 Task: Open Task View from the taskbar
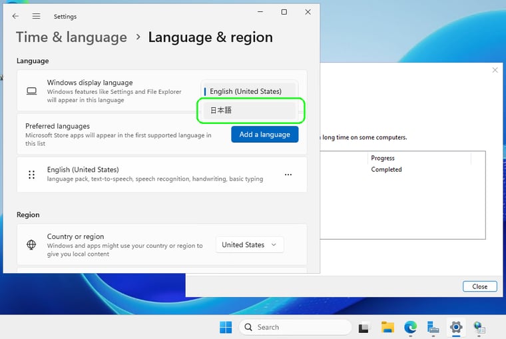(364, 328)
